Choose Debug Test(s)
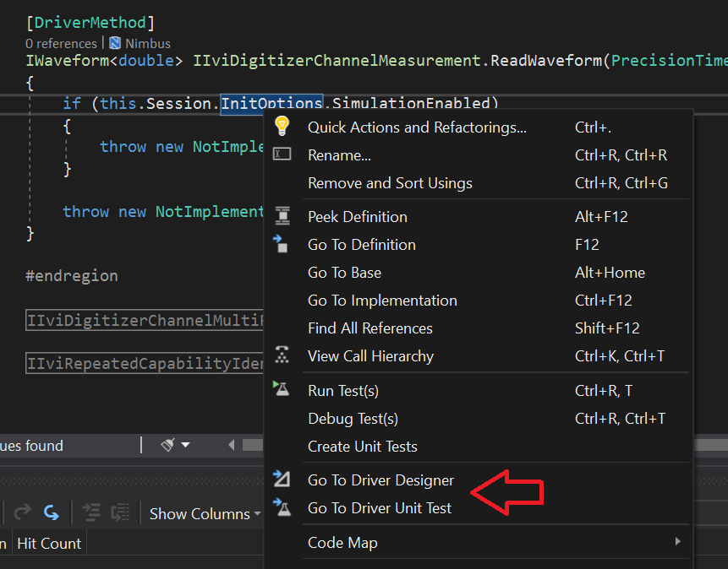The image size is (728, 569). pyautogui.click(x=479, y=418)
